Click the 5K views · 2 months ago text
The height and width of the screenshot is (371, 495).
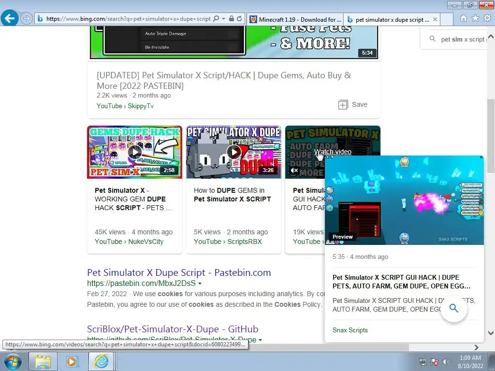pos(231,232)
